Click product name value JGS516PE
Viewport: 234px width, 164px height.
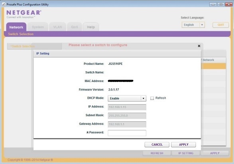[115, 64]
